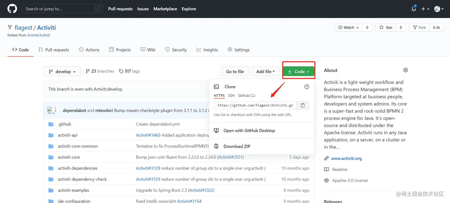Viewport: 450px width, 203px height.
Task: Open the Activiti repository name link
Action: [46, 28]
